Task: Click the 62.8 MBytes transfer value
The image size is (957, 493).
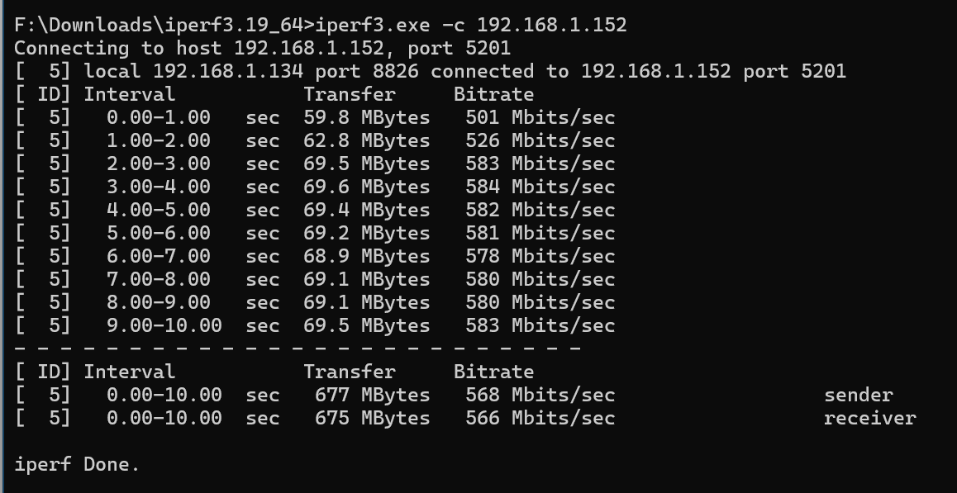Action: [x=367, y=141]
